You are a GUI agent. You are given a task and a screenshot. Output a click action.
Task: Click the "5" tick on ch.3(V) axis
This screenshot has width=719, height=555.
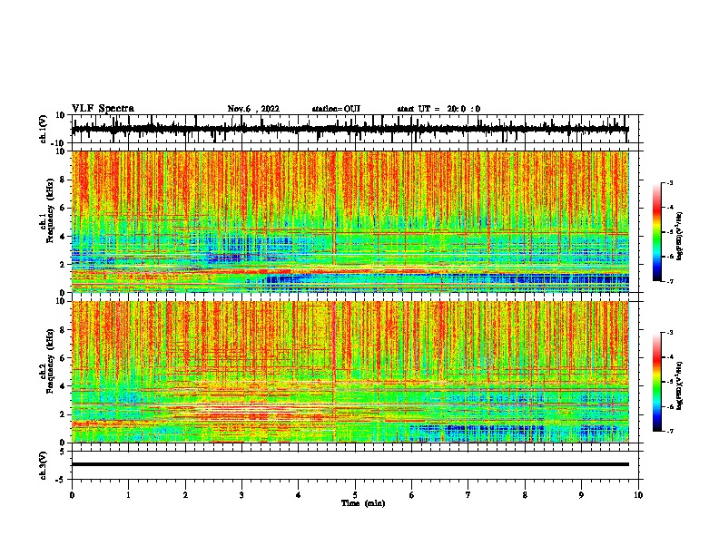tap(63, 452)
